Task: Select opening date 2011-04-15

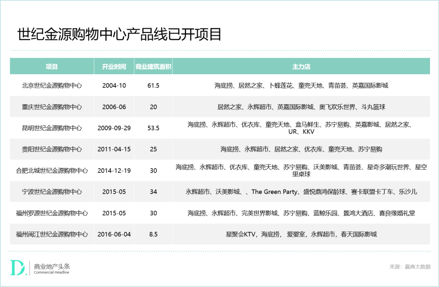Action: click(114, 149)
